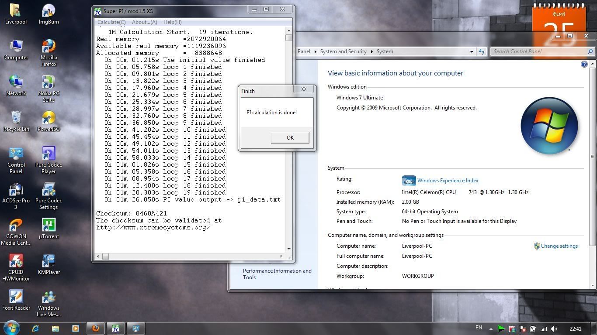Open the Windows Experience Index link

[448, 181]
